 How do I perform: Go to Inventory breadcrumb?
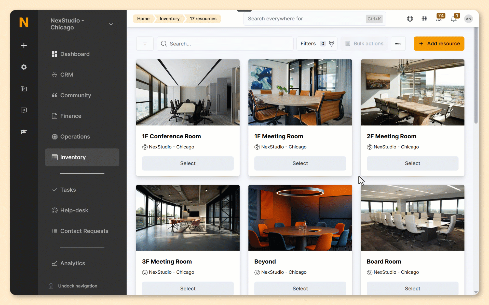coord(170,19)
